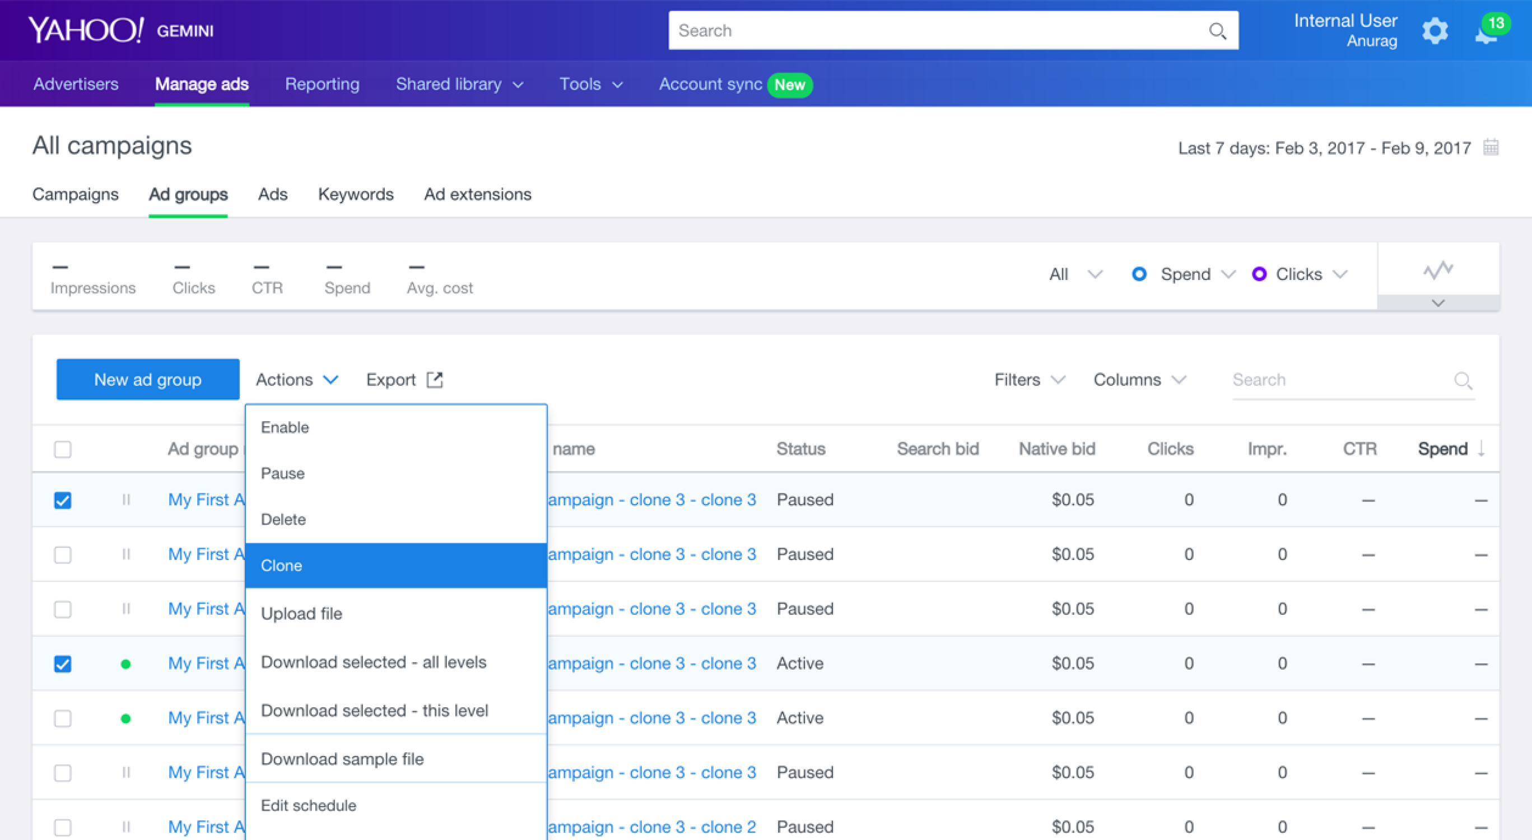
Task: Click the magnifier icon in top search bar
Action: (x=1217, y=31)
